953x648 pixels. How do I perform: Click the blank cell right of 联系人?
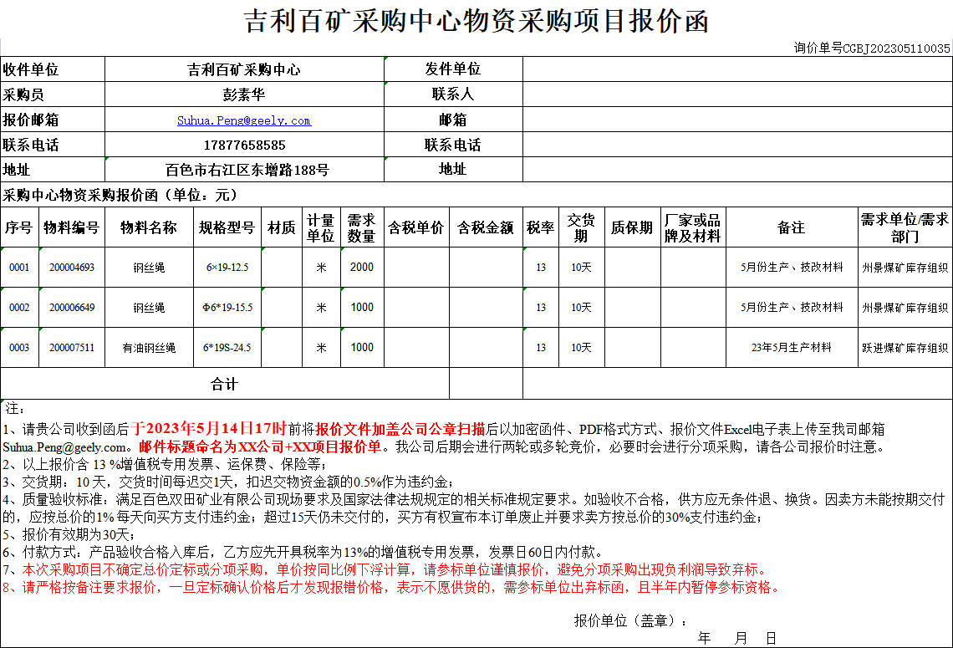[737, 94]
